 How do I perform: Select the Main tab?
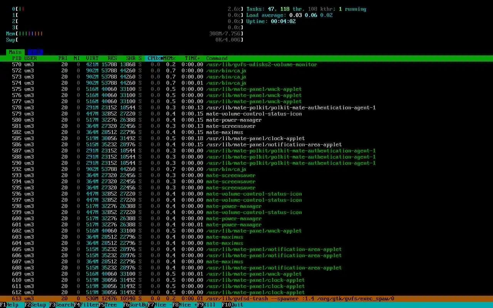pyautogui.click(x=15, y=52)
